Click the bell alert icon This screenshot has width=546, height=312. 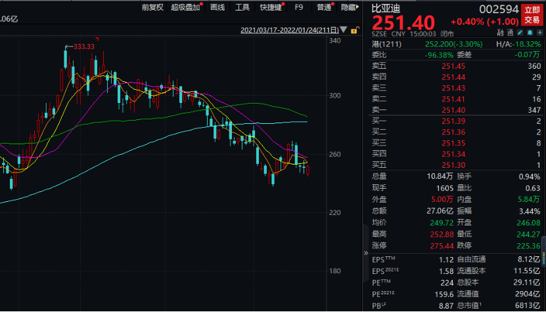[x=530, y=33]
